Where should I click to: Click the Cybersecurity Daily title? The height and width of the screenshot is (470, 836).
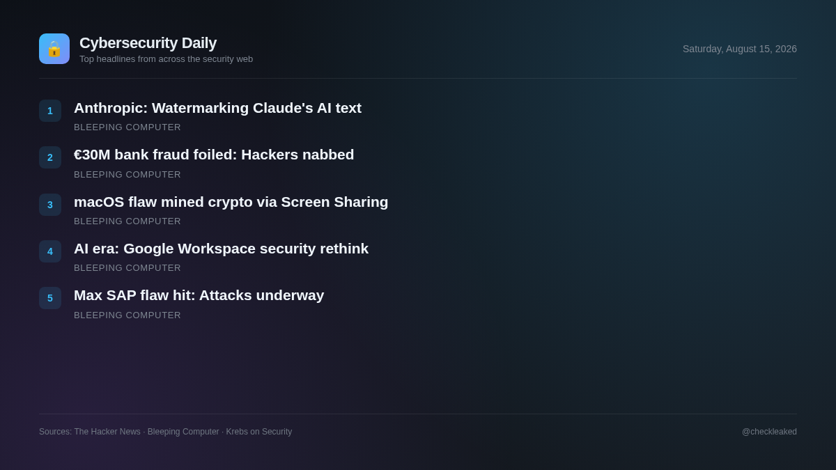(148, 43)
